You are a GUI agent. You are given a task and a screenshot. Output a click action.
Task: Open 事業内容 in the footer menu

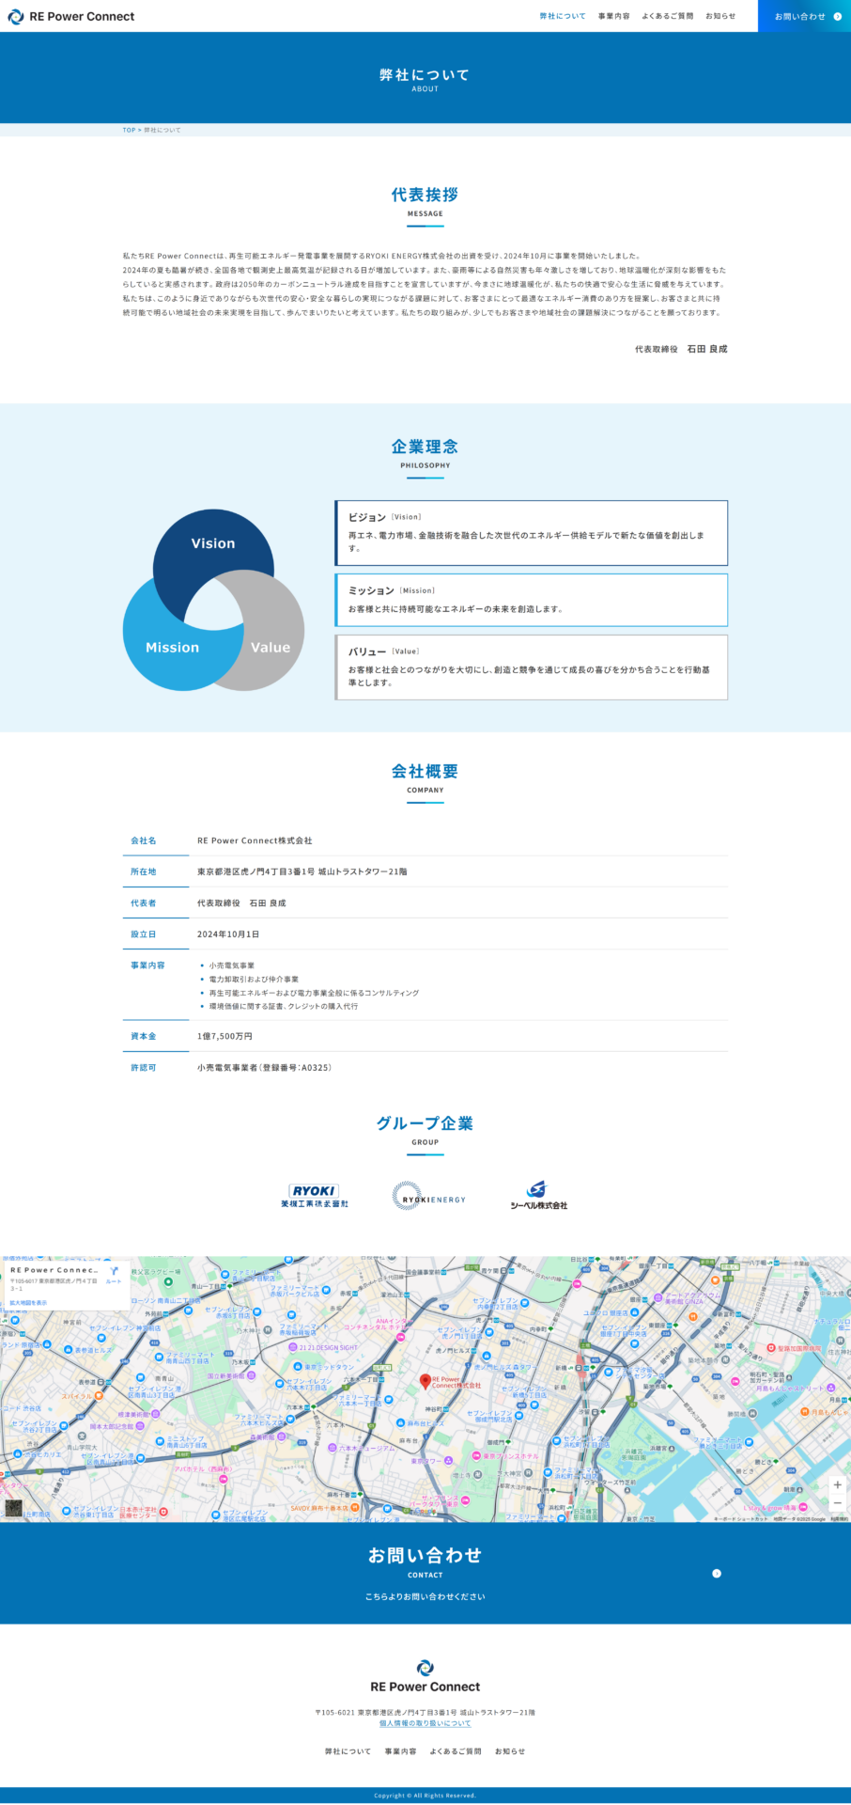point(400,1751)
